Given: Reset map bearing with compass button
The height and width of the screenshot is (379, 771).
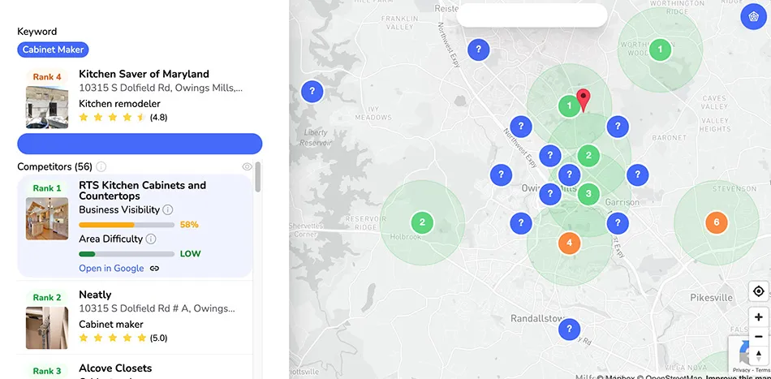Looking at the screenshot, I should point(758,356).
